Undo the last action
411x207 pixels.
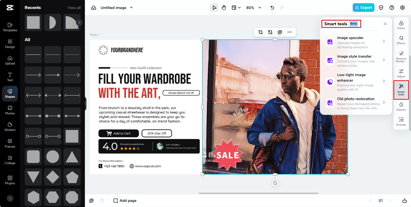[x=272, y=8]
